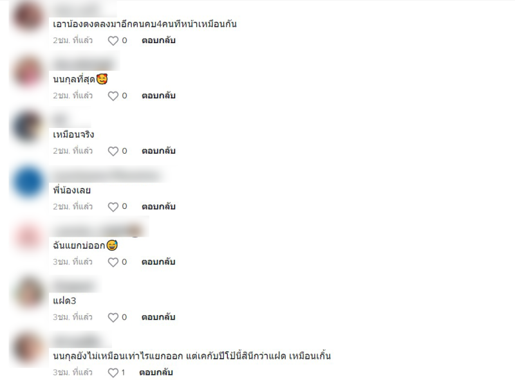Open blurred username above 'เหมือนจริง' comment
The image size is (515, 380).
(x=61, y=120)
